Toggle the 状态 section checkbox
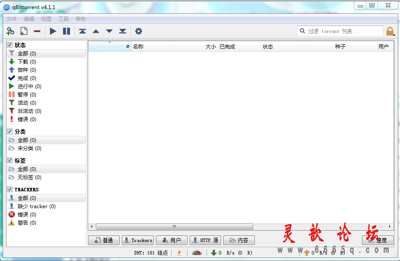 pyautogui.click(x=10, y=45)
